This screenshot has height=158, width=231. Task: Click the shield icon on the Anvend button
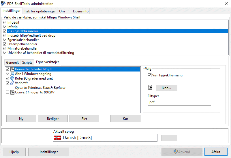coord(175,152)
